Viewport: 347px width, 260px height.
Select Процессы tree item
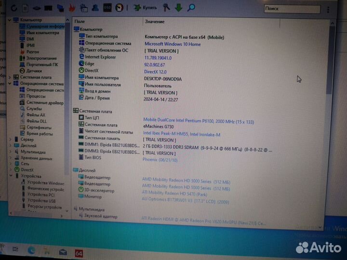(x=36, y=96)
